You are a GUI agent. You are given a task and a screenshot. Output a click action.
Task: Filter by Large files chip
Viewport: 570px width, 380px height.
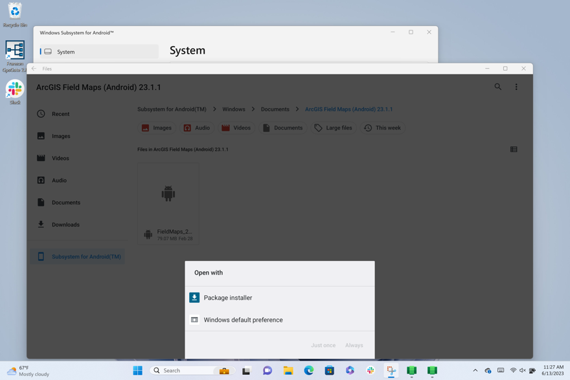coord(334,128)
